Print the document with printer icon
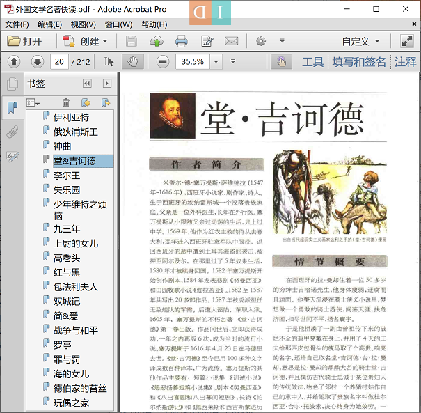The image size is (421, 413). [x=182, y=41]
